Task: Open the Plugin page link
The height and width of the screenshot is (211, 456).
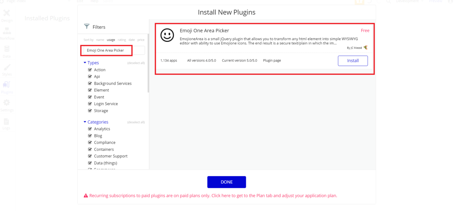Action: (272, 60)
